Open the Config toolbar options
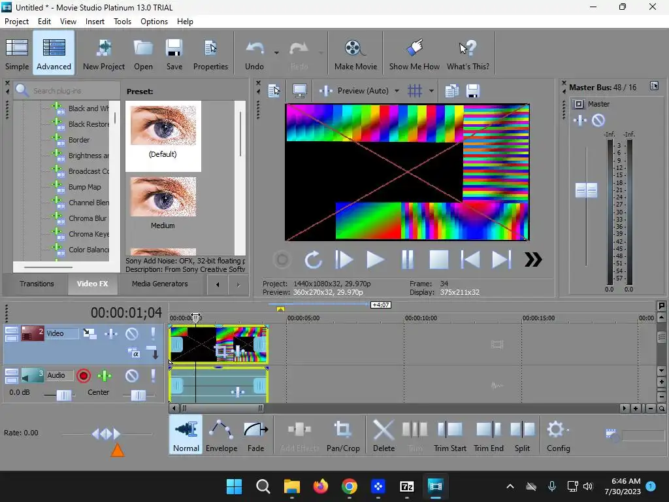Screen dimensions: 669x502 click(558, 435)
